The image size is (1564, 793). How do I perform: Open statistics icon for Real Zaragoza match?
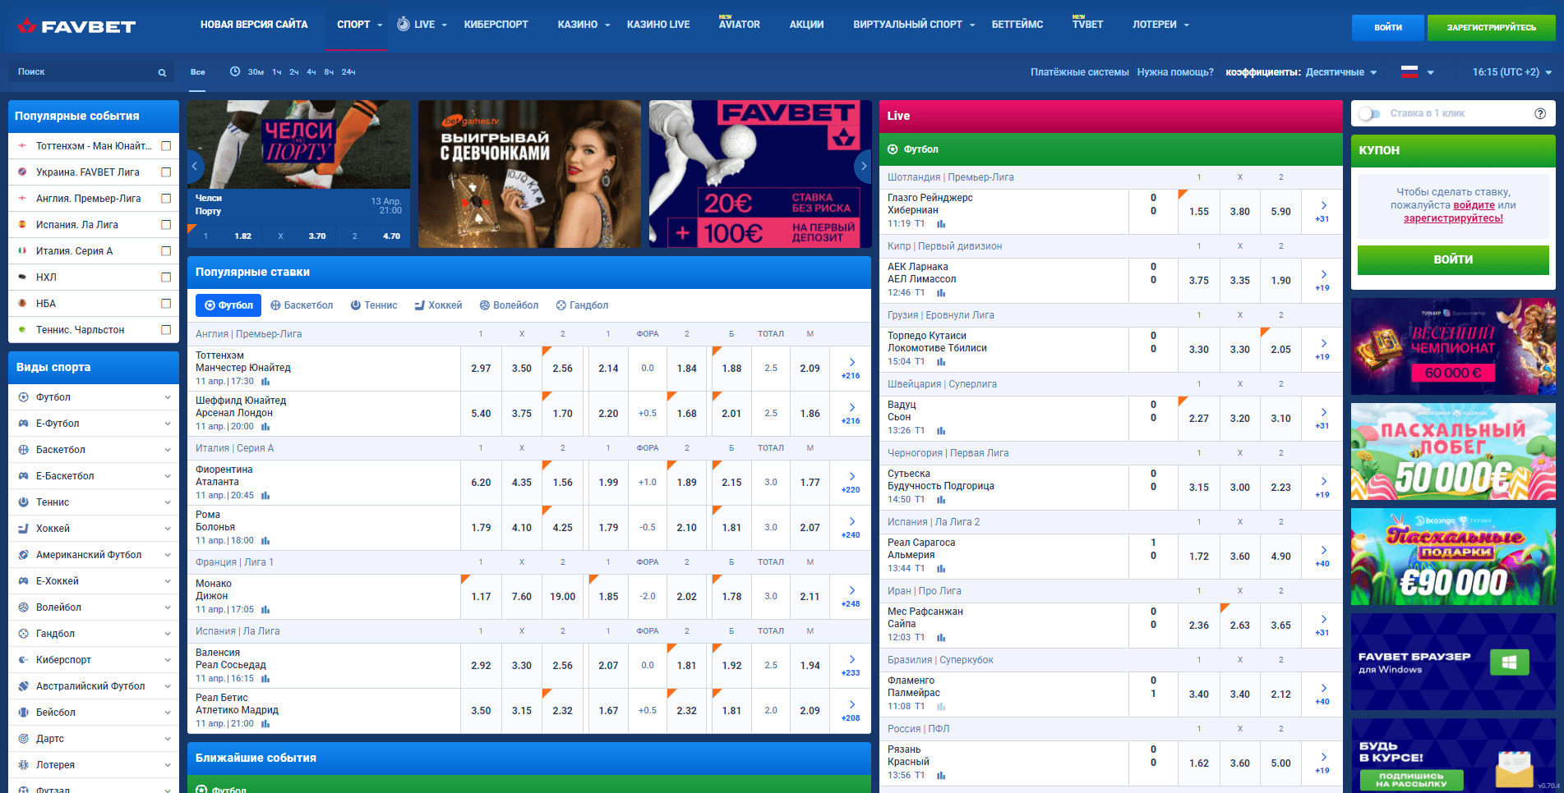[941, 569]
